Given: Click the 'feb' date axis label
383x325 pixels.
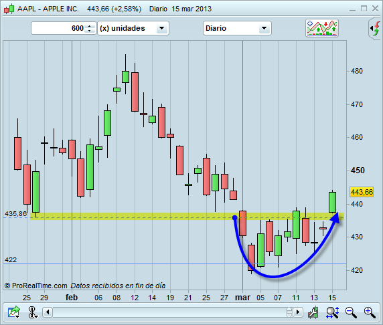Looking at the screenshot, I should 72,298.
